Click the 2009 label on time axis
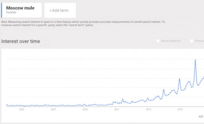Viewport: 204px width, 124px height. pos(85,110)
